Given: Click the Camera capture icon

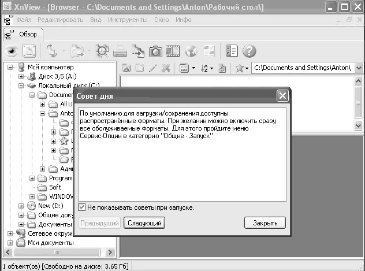Looking at the screenshot, I should (x=155, y=51).
